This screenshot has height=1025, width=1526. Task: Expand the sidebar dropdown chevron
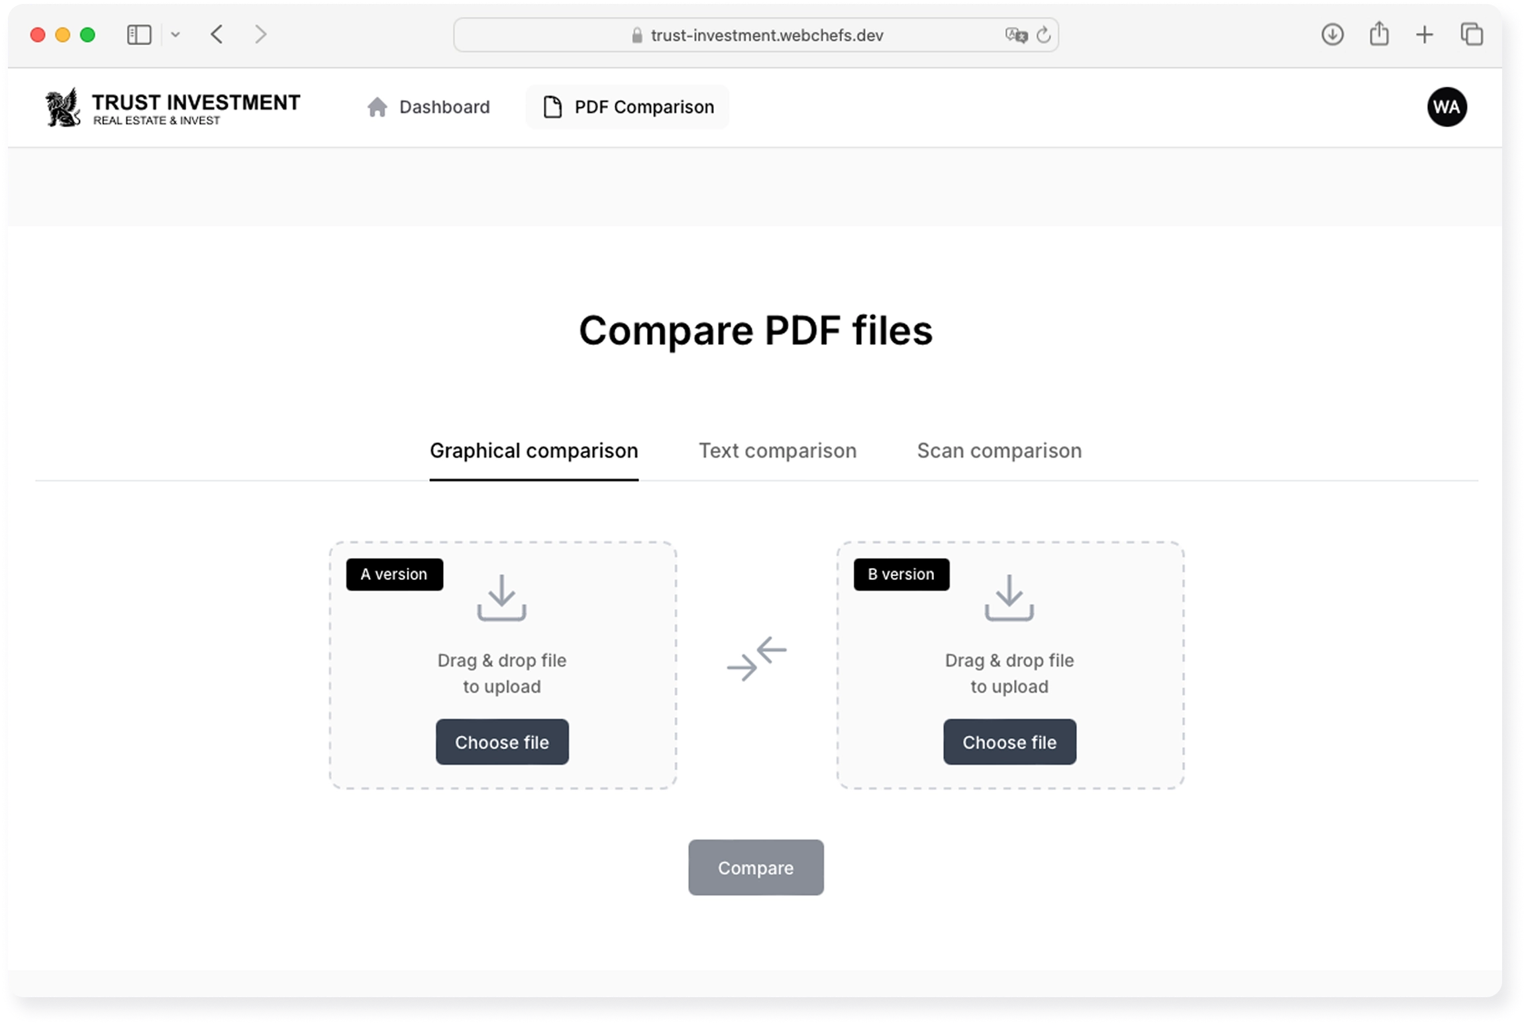coord(176,34)
